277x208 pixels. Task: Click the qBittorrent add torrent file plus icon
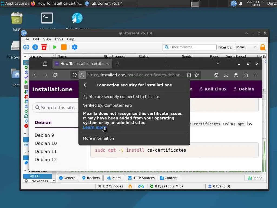(35, 47)
